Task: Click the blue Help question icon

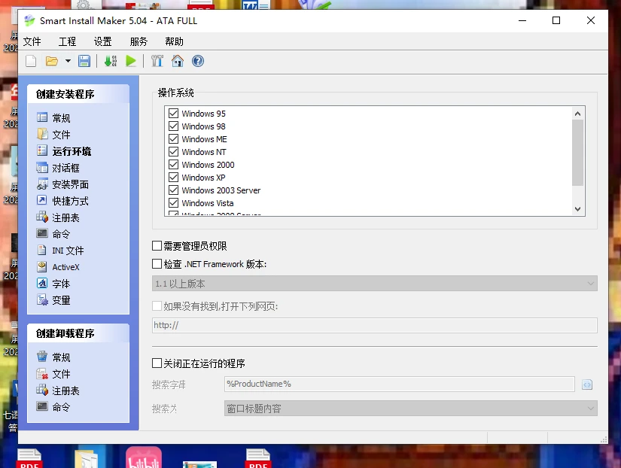Action: [x=198, y=62]
